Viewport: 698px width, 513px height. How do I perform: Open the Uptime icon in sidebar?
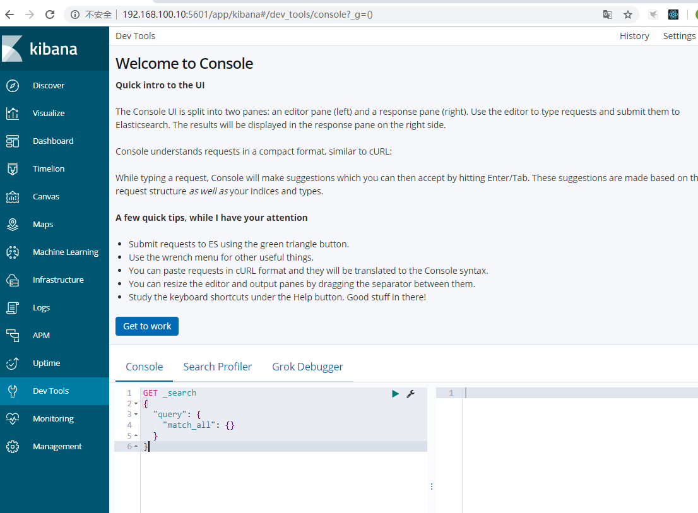point(13,363)
